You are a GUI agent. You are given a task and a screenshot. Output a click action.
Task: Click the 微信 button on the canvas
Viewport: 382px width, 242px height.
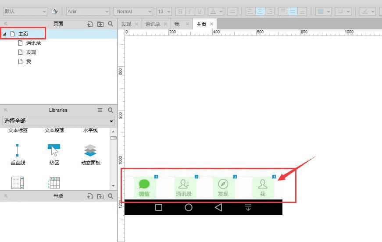(x=144, y=187)
